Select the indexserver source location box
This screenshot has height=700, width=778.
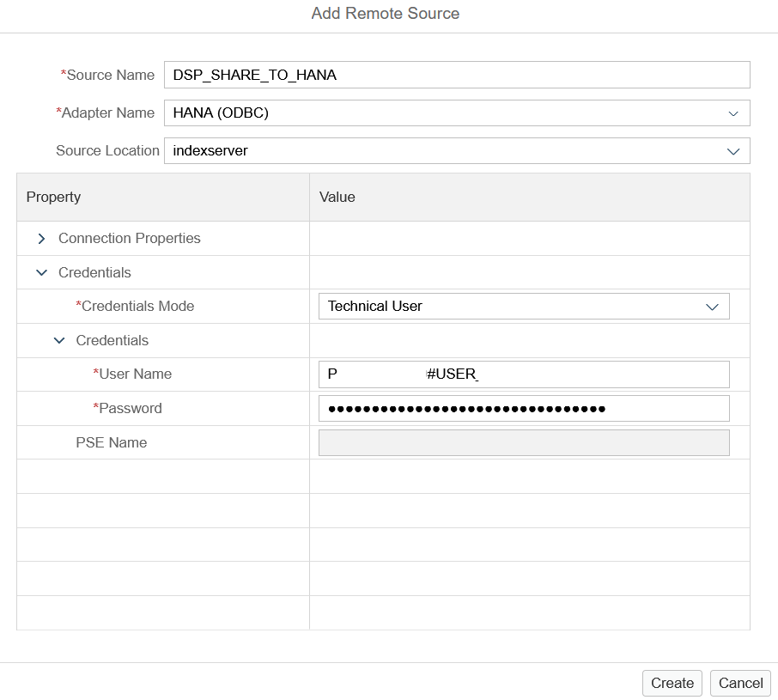click(457, 151)
